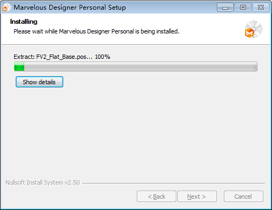
Task: Click the Nullsoft Install System v2.50 label
Action: pyautogui.click(x=43, y=182)
